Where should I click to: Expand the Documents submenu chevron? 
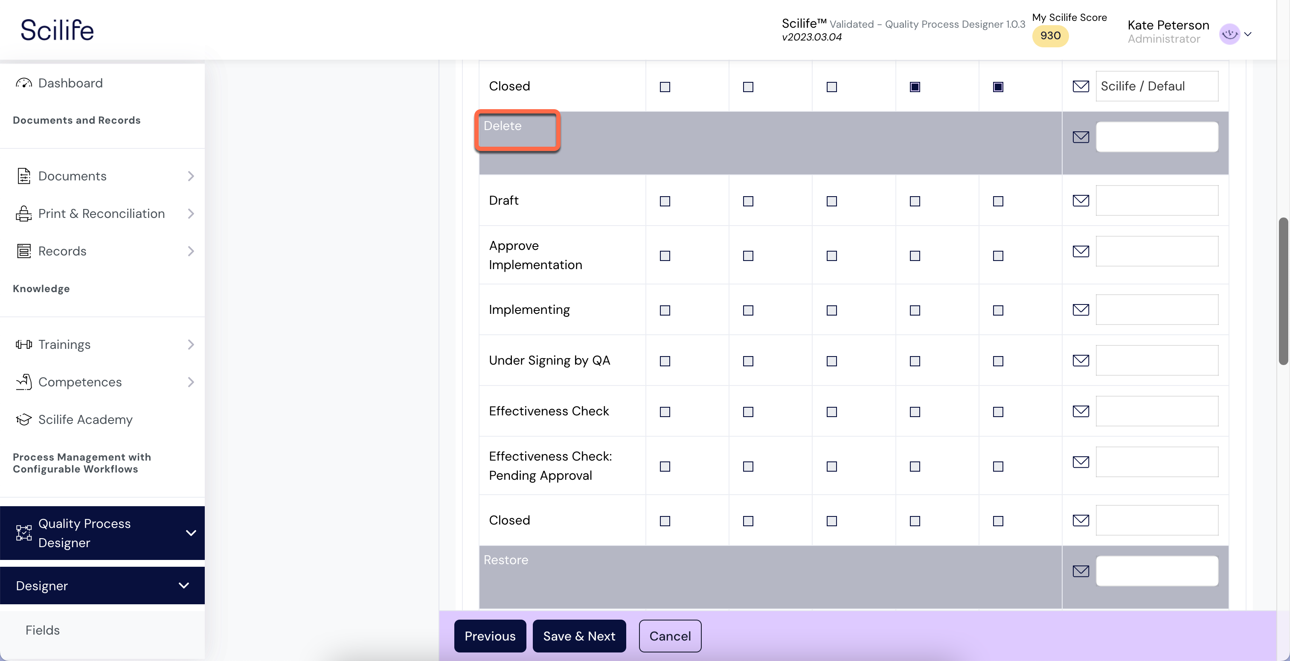pos(191,176)
